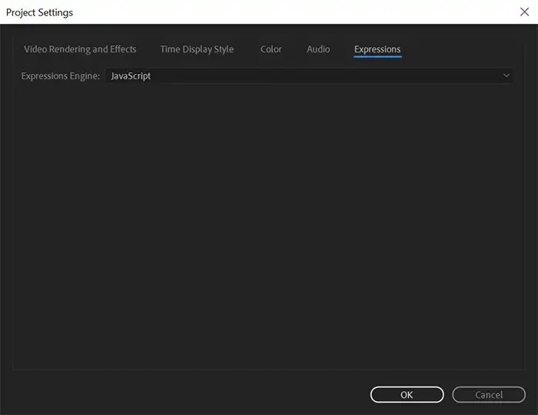
Task: Confirm settings with the OK button
Action: point(407,395)
